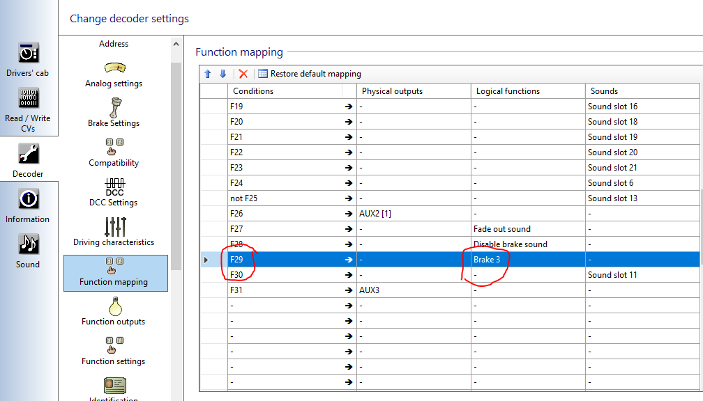This screenshot has width=703, height=401.
Task: Click scroll-up arrow of settings list
Action: pos(176,44)
